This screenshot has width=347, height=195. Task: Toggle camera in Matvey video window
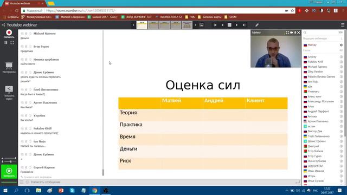point(292,32)
